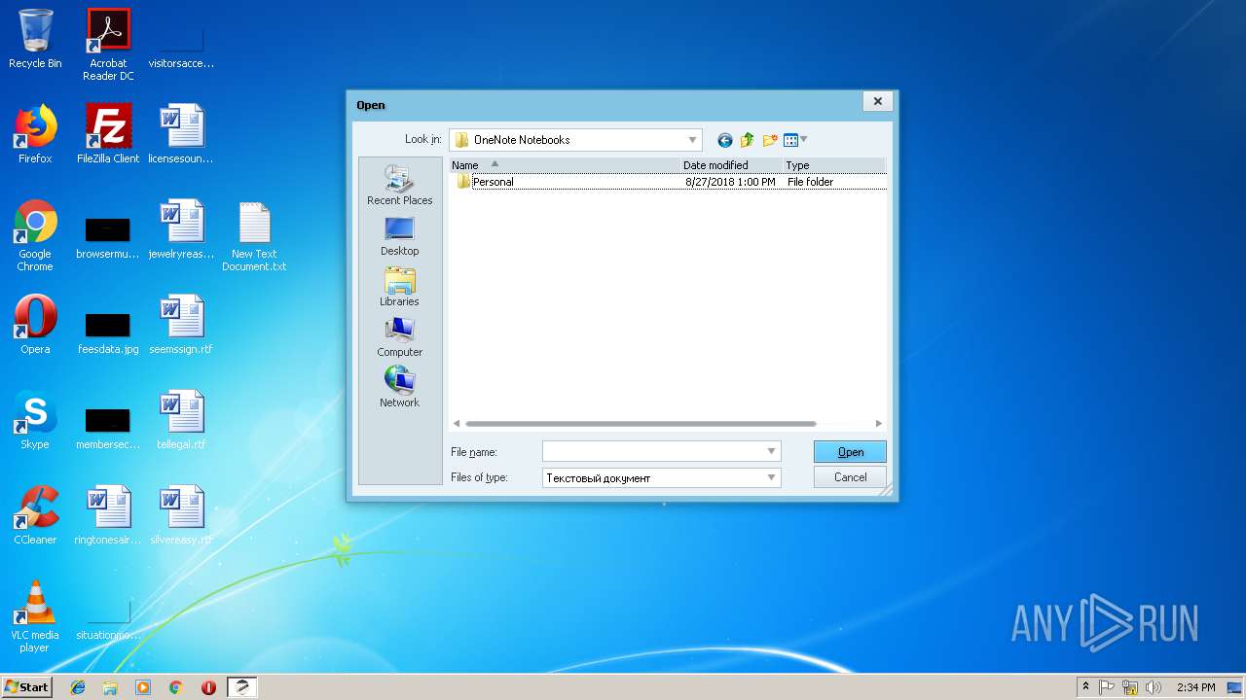Open the Files of type dropdown
The width and height of the screenshot is (1246, 700).
click(x=772, y=477)
